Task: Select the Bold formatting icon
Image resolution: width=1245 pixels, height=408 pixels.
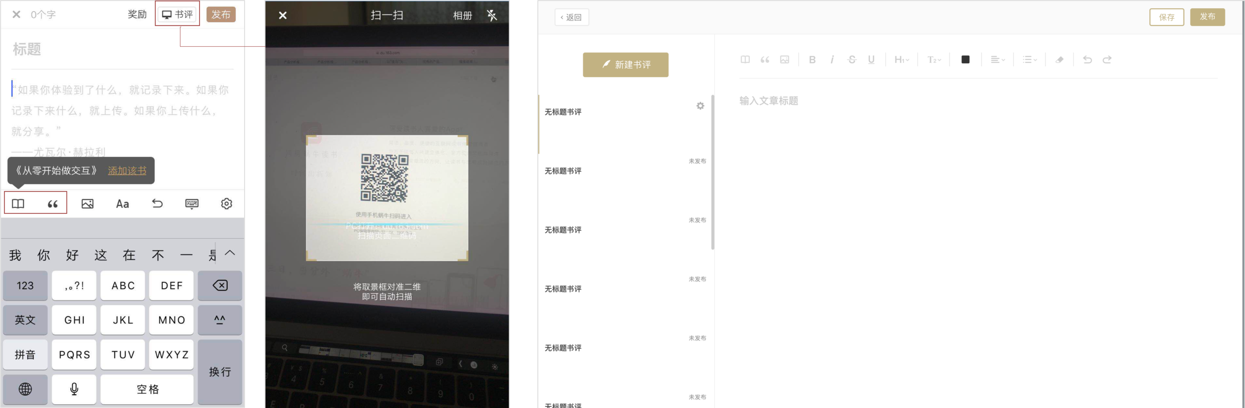Action: point(812,59)
